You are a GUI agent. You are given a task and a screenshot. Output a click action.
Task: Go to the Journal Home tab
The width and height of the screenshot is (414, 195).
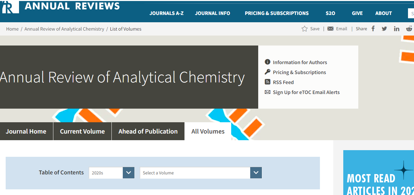coord(26,131)
